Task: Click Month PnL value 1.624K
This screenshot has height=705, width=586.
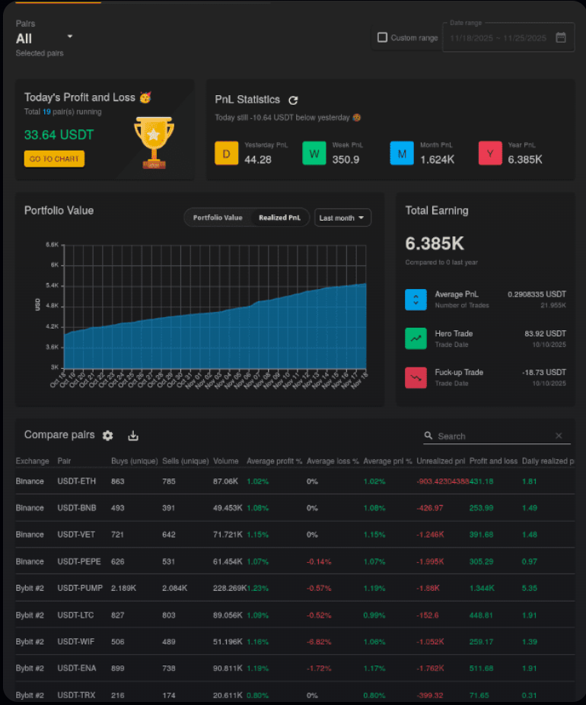Action: click(x=437, y=160)
